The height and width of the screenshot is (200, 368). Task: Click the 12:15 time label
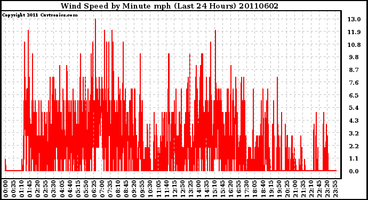(174, 189)
